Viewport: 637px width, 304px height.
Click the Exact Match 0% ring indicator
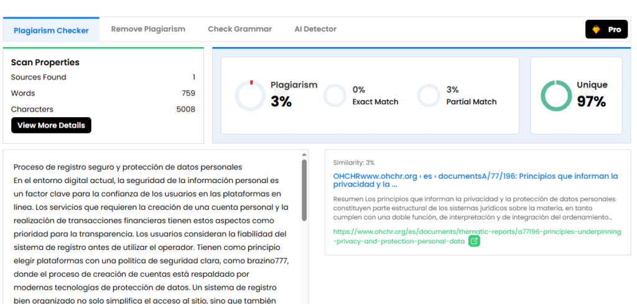335,96
